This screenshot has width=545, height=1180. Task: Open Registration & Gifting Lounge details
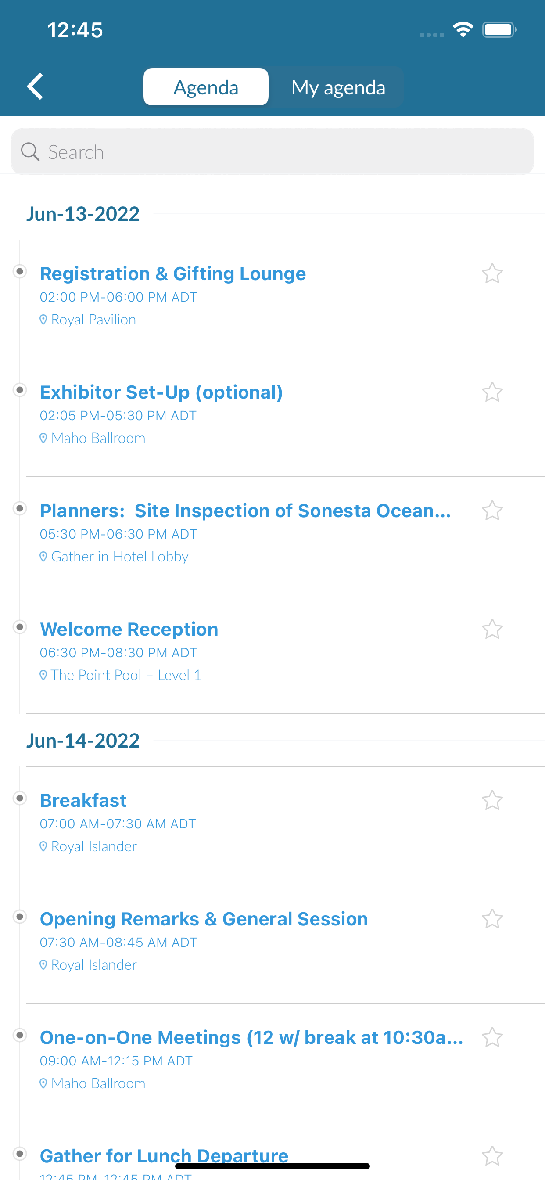point(172,273)
